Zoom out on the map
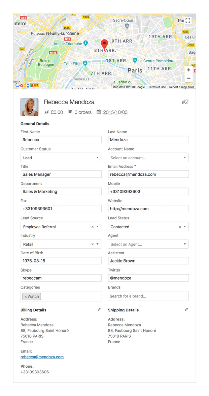This screenshot has height=396, width=209. 188,78
